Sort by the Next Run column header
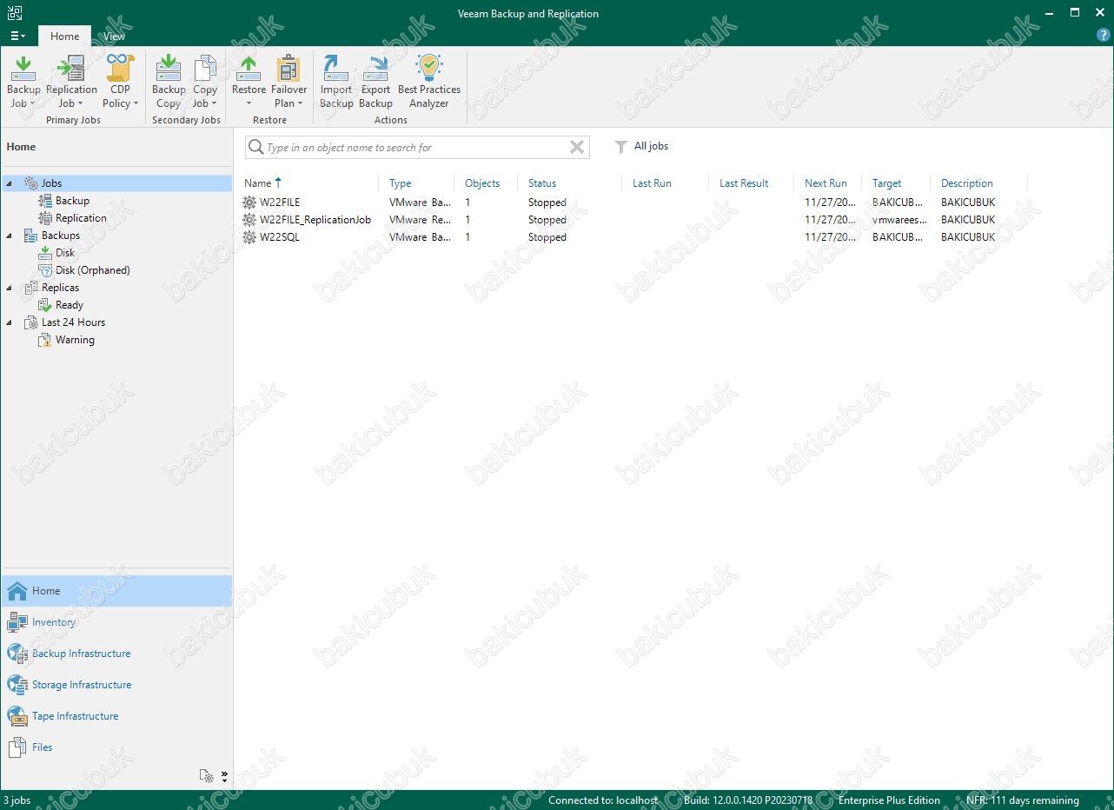 827,183
